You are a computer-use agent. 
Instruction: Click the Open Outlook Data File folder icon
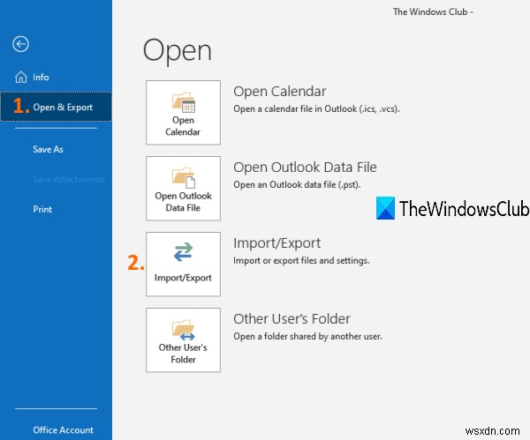coord(183,178)
